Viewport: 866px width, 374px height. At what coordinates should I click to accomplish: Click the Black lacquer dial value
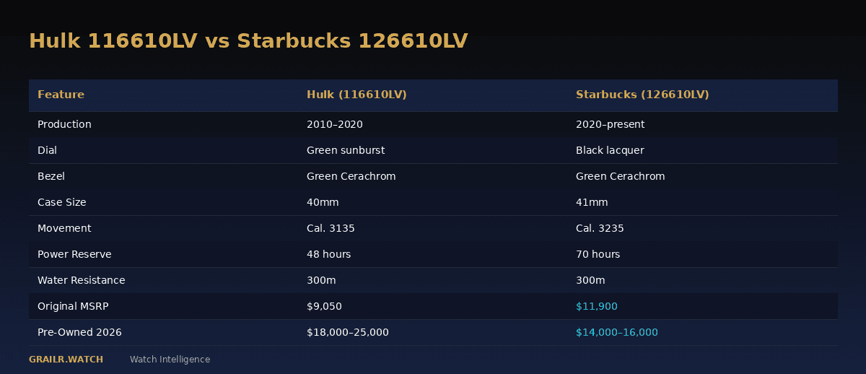tap(610, 150)
